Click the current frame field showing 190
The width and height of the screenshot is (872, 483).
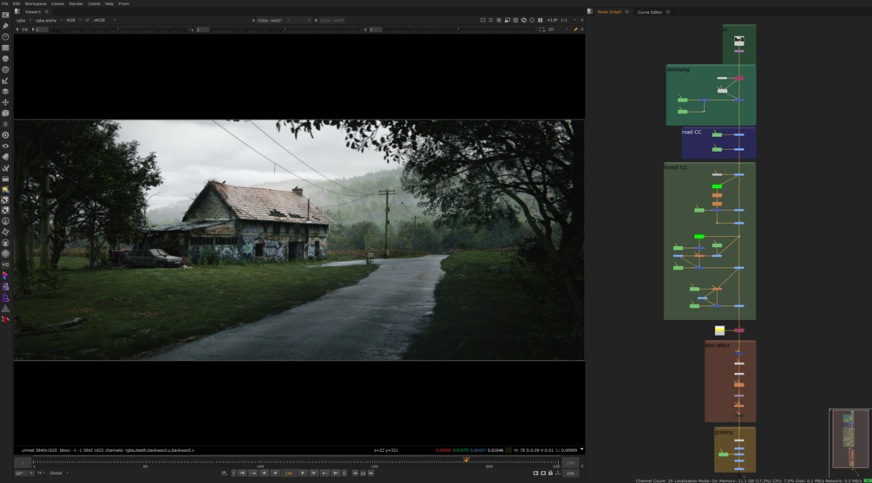tap(289, 473)
